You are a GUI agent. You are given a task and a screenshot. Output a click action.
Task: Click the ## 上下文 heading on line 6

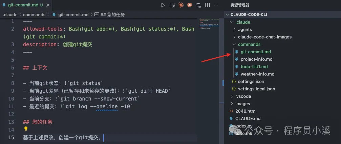(x=35, y=67)
